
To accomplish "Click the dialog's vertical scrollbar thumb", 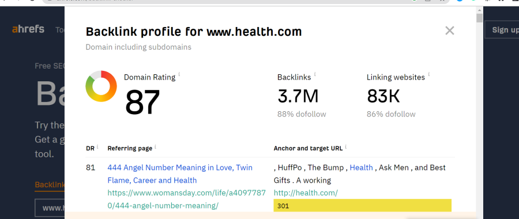I will (479, 18).
